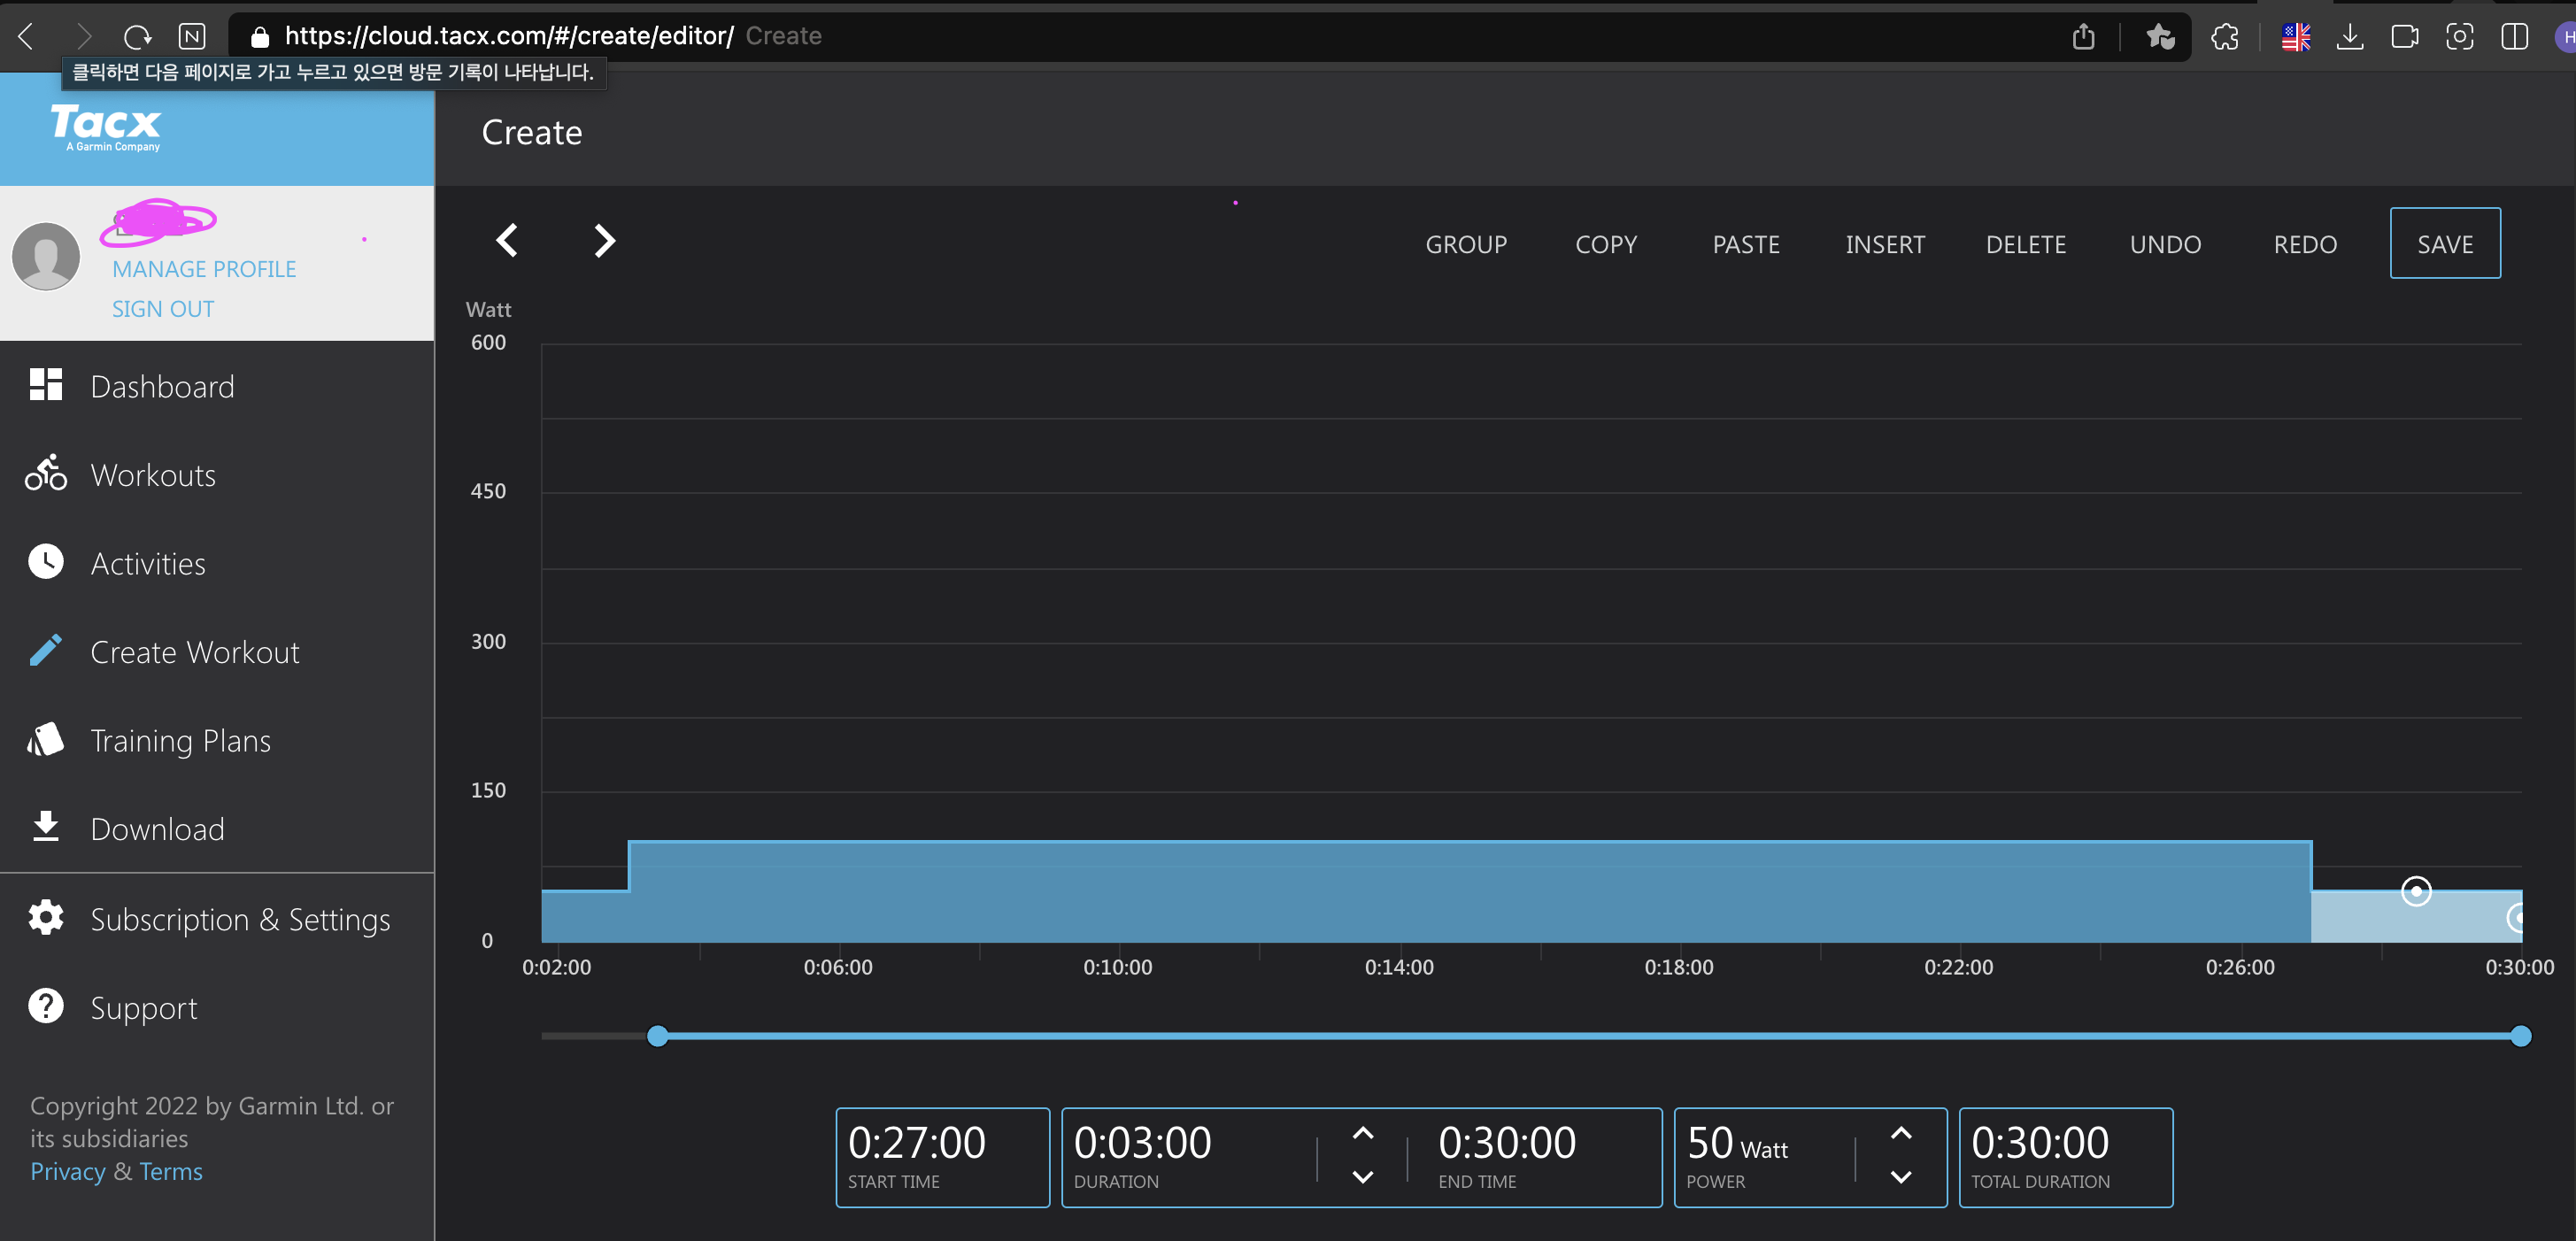Increase duration with up arrow
The image size is (2576, 1241).
[1362, 1134]
